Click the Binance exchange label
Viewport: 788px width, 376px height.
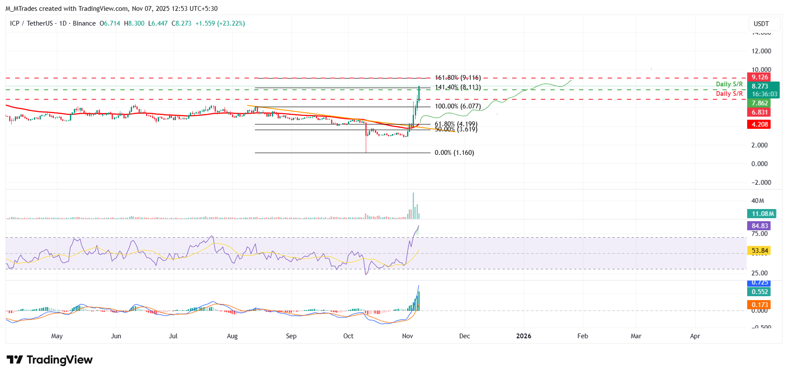(x=84, y=23)
